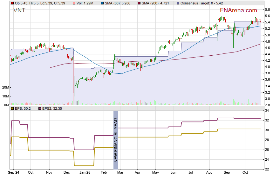
Task: Click the gold EPS legend swatch
Action: pos(12,108)
